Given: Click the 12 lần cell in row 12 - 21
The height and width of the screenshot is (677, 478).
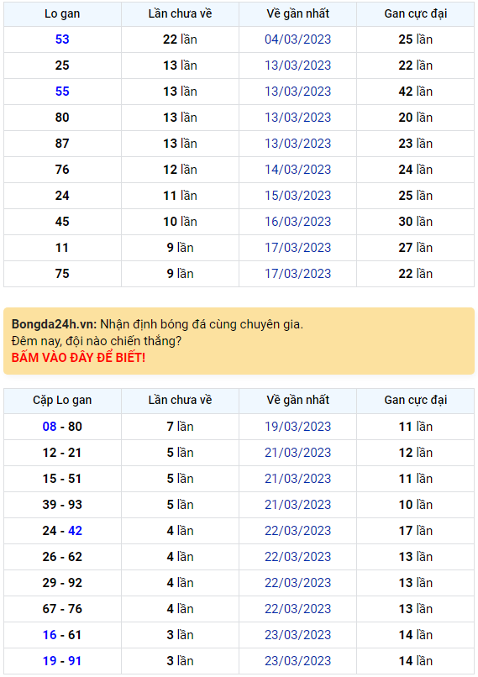Looking at the screenshot, I should (415, 453).
